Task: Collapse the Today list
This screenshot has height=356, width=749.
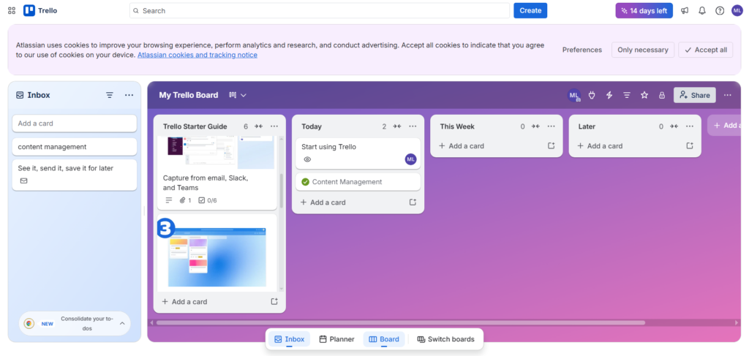Action: click(x=397, y=126)
